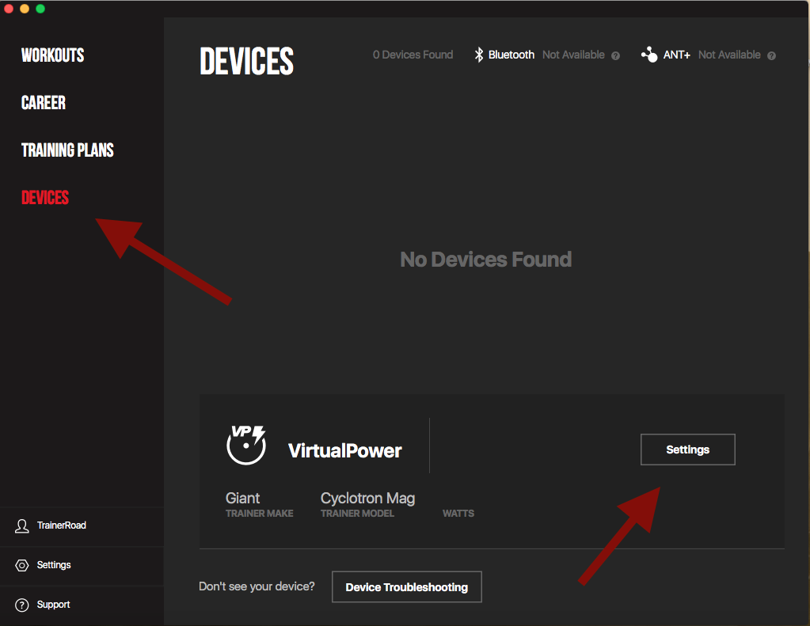Click the ANT+ help question mark
Screen dimensions: 810x626
pos(771,55)
